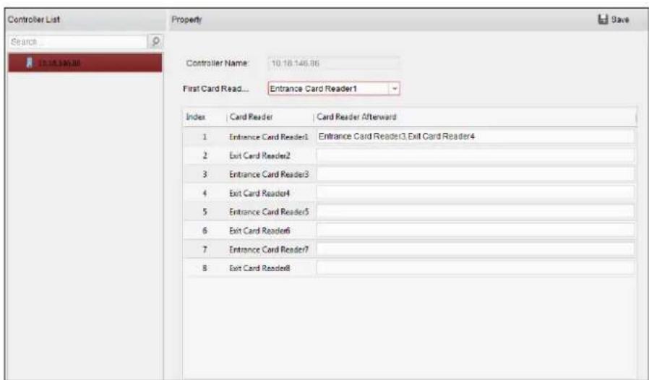
Task: Click the Afterward field for Exit Card Reader8
Action: (475, 268)
